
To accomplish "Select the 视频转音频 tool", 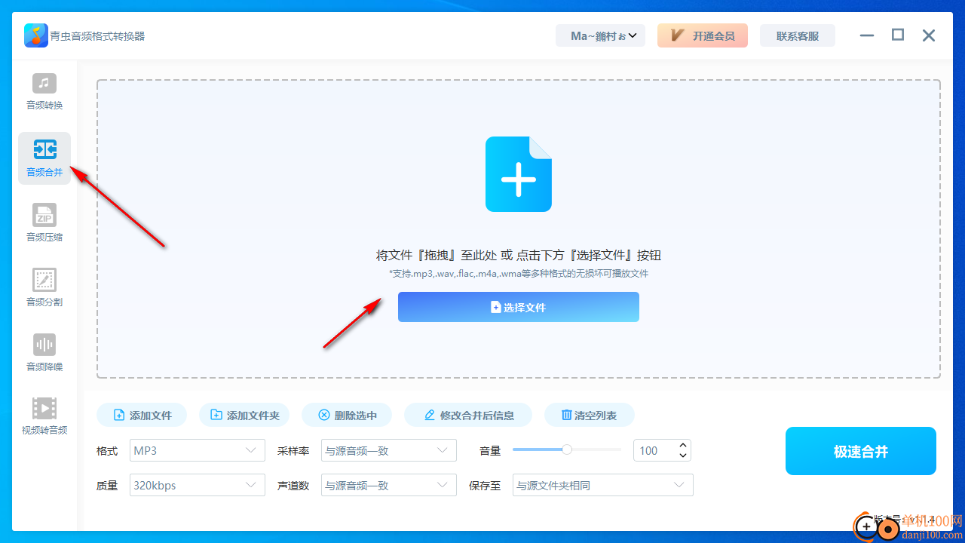I will click(x=44, y=416).
